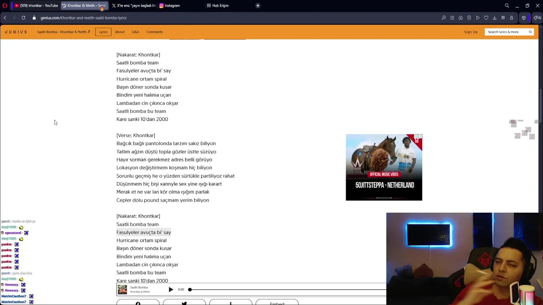This screenshot has height=305, width=543.
Task: Click lyric "Kare sanki 10'dan 2000" above the verse
Action: point(142,119)
